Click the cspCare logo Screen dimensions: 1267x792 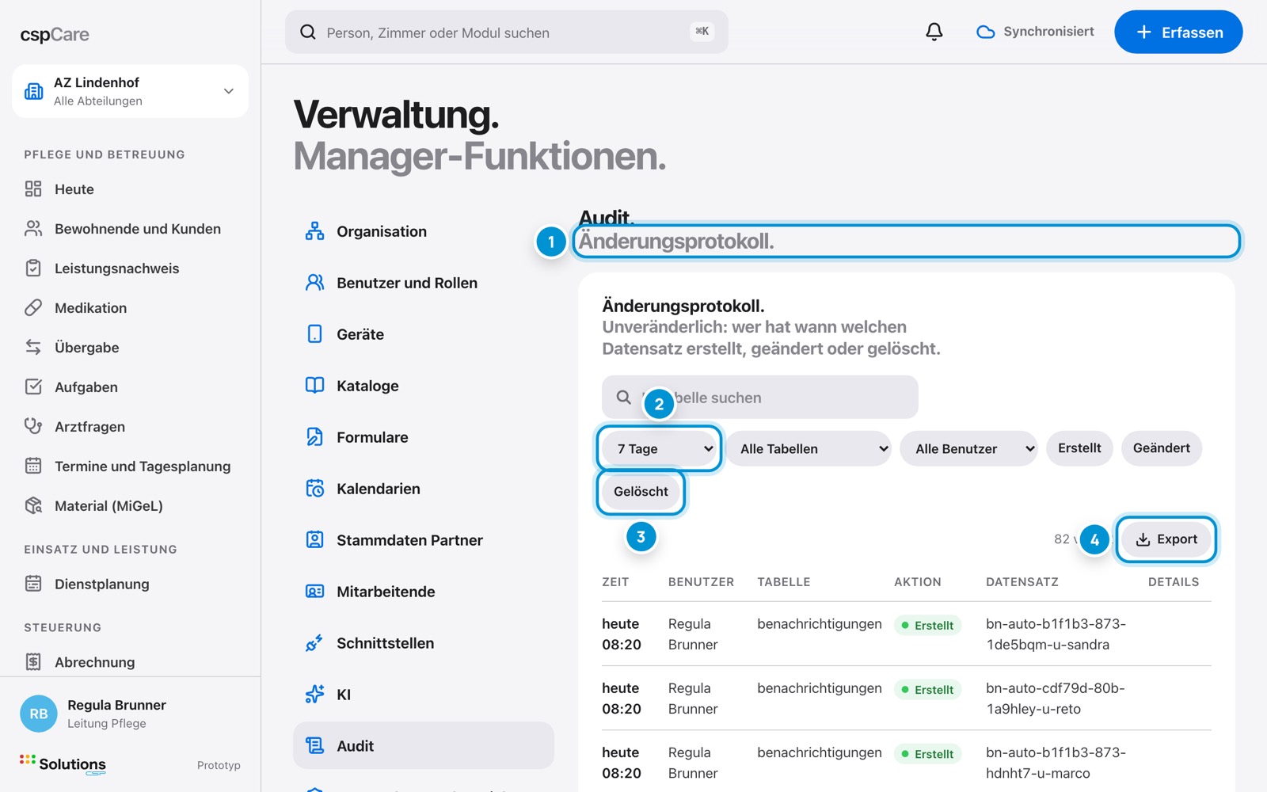[55, 34]
